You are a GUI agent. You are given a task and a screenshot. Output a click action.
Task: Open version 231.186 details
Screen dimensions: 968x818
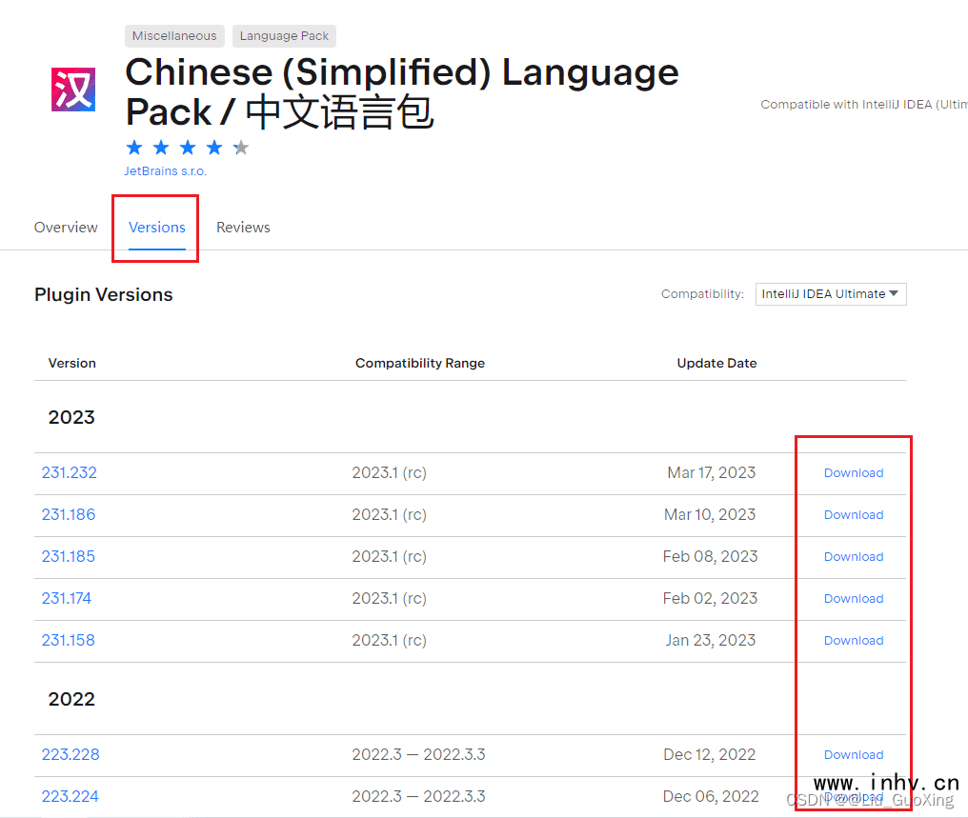(69, 514)
